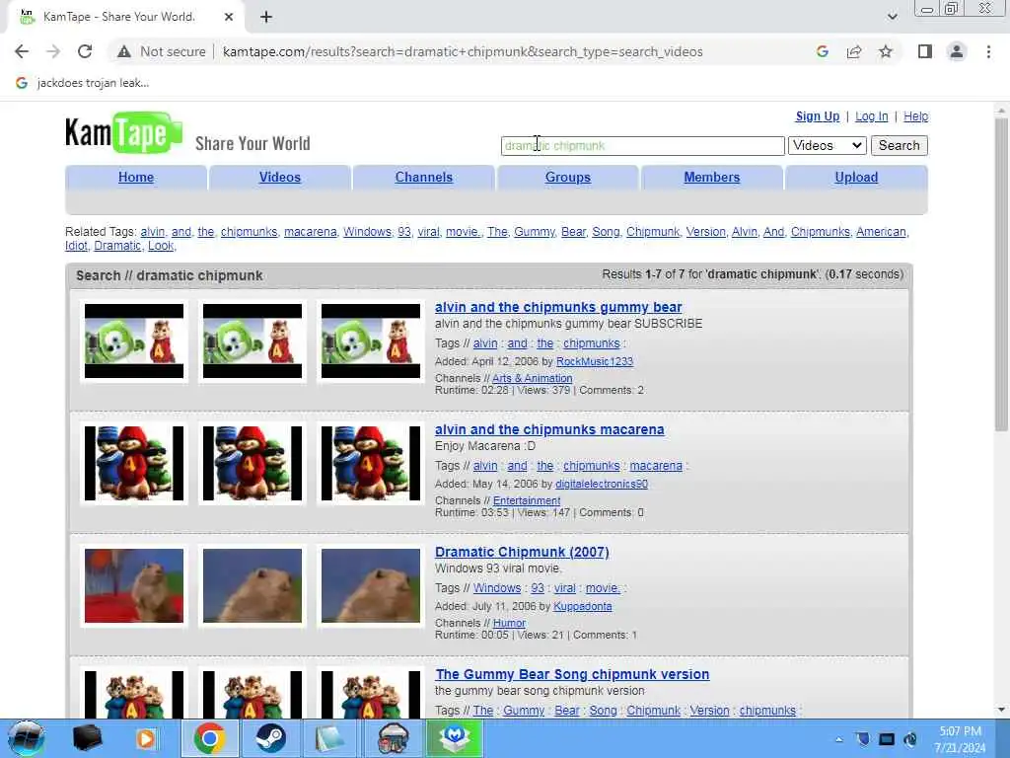
Task: Toggle the browser side panel
Action: (x=925, y=51)
